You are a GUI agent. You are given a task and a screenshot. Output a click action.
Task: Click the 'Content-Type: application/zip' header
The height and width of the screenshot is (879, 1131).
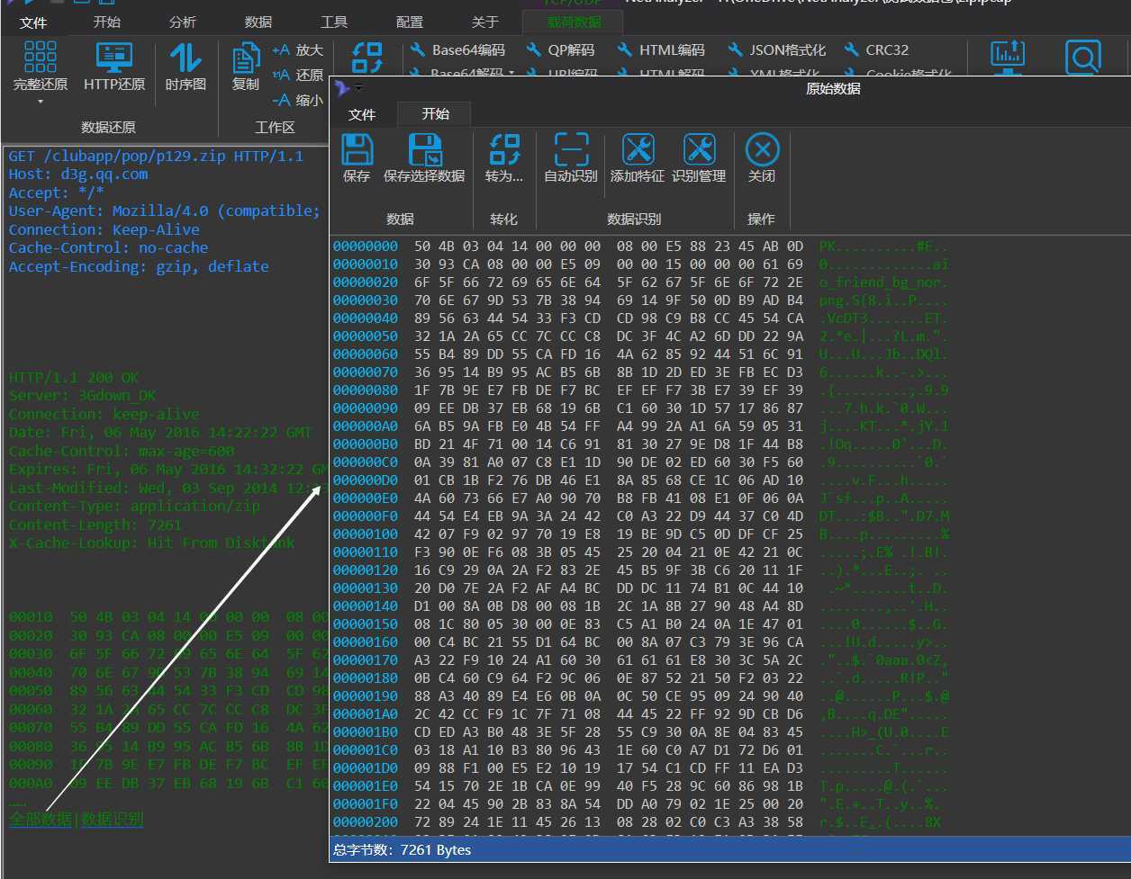pos(134,506)
